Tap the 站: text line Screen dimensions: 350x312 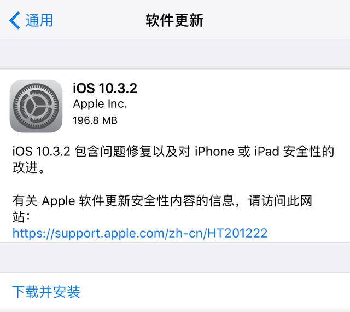point(21,217)
